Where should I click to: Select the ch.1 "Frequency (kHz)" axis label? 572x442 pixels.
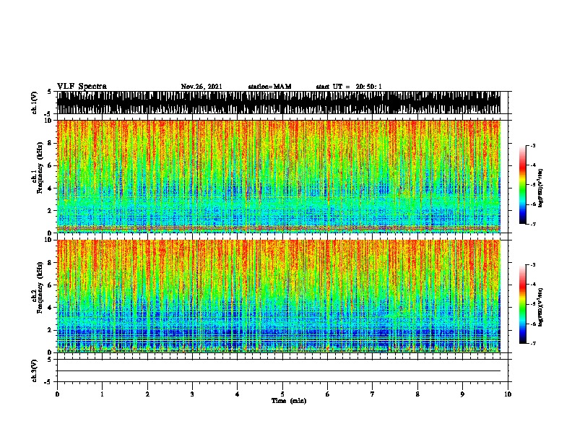coord(40,168)
